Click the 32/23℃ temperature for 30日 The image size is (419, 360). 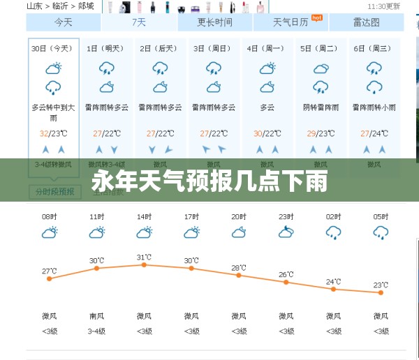54,133
